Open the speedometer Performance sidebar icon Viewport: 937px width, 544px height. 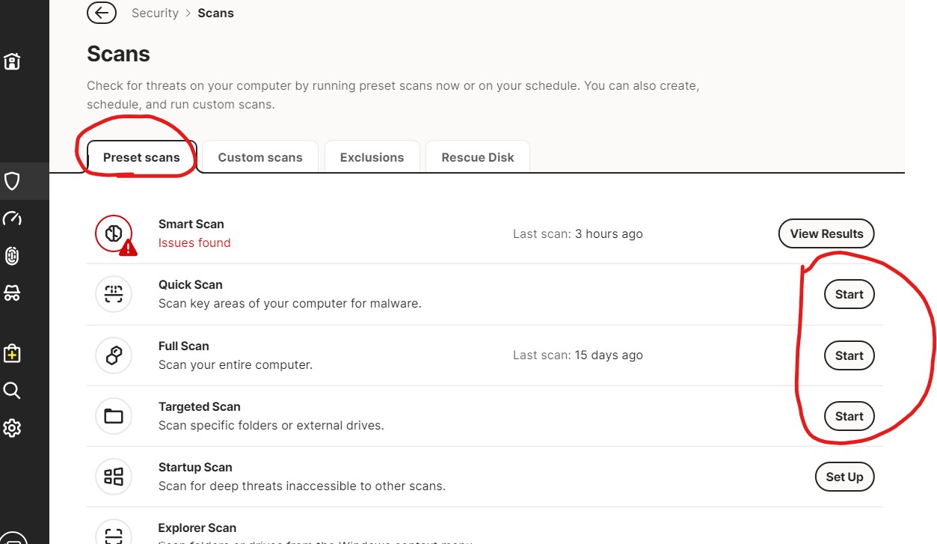(x=12, y=218)
